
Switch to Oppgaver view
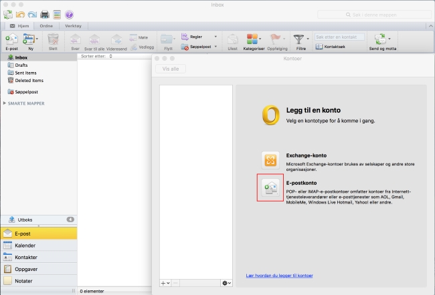pyautogui.click(x=39, y=269)
